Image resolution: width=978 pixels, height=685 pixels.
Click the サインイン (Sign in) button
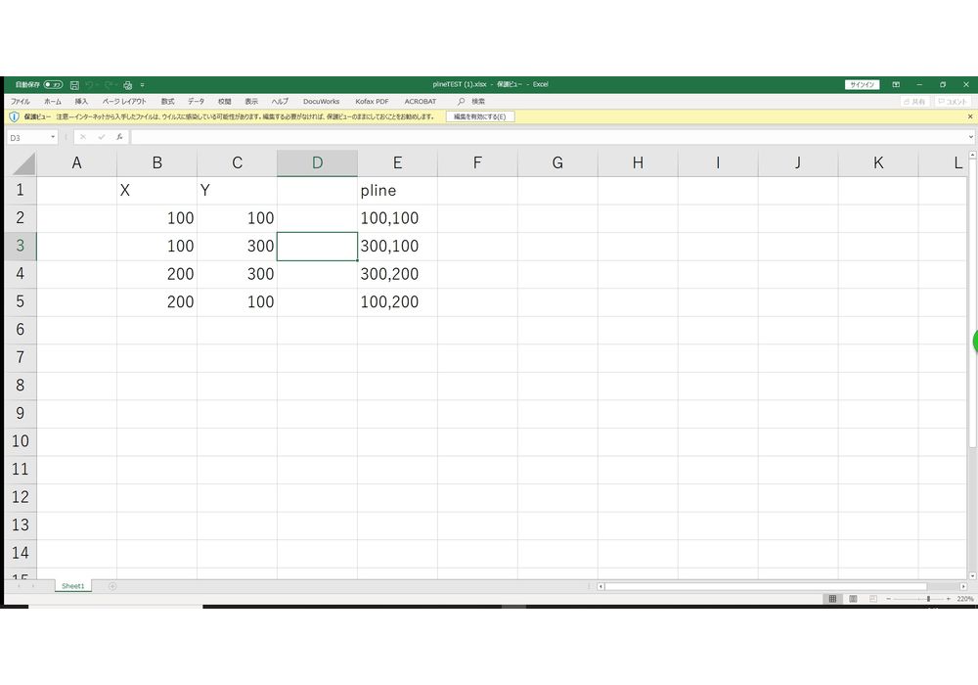pyautogui.click(x=862, y=85)
